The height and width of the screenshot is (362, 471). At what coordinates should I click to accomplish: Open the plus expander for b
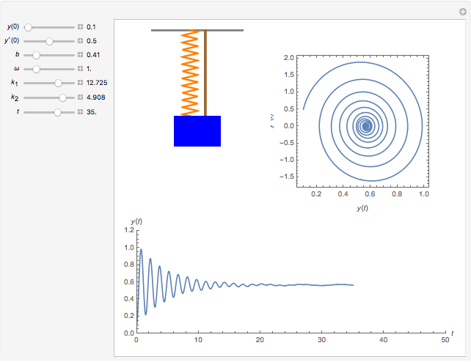click(81, 55)
